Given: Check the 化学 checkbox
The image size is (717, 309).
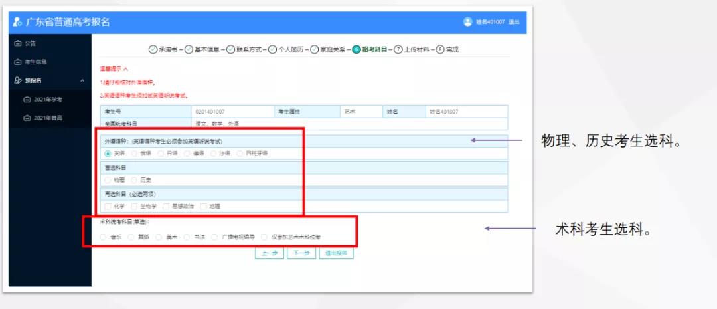Looking at the screenshot, I should 108,207.
